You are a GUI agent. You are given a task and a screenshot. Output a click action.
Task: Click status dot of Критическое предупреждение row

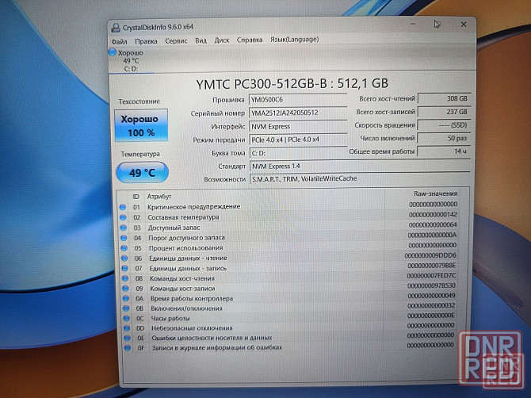[x=123, y=207]
